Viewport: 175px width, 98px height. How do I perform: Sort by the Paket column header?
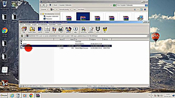pyautogui.click(x=69, y=39)
